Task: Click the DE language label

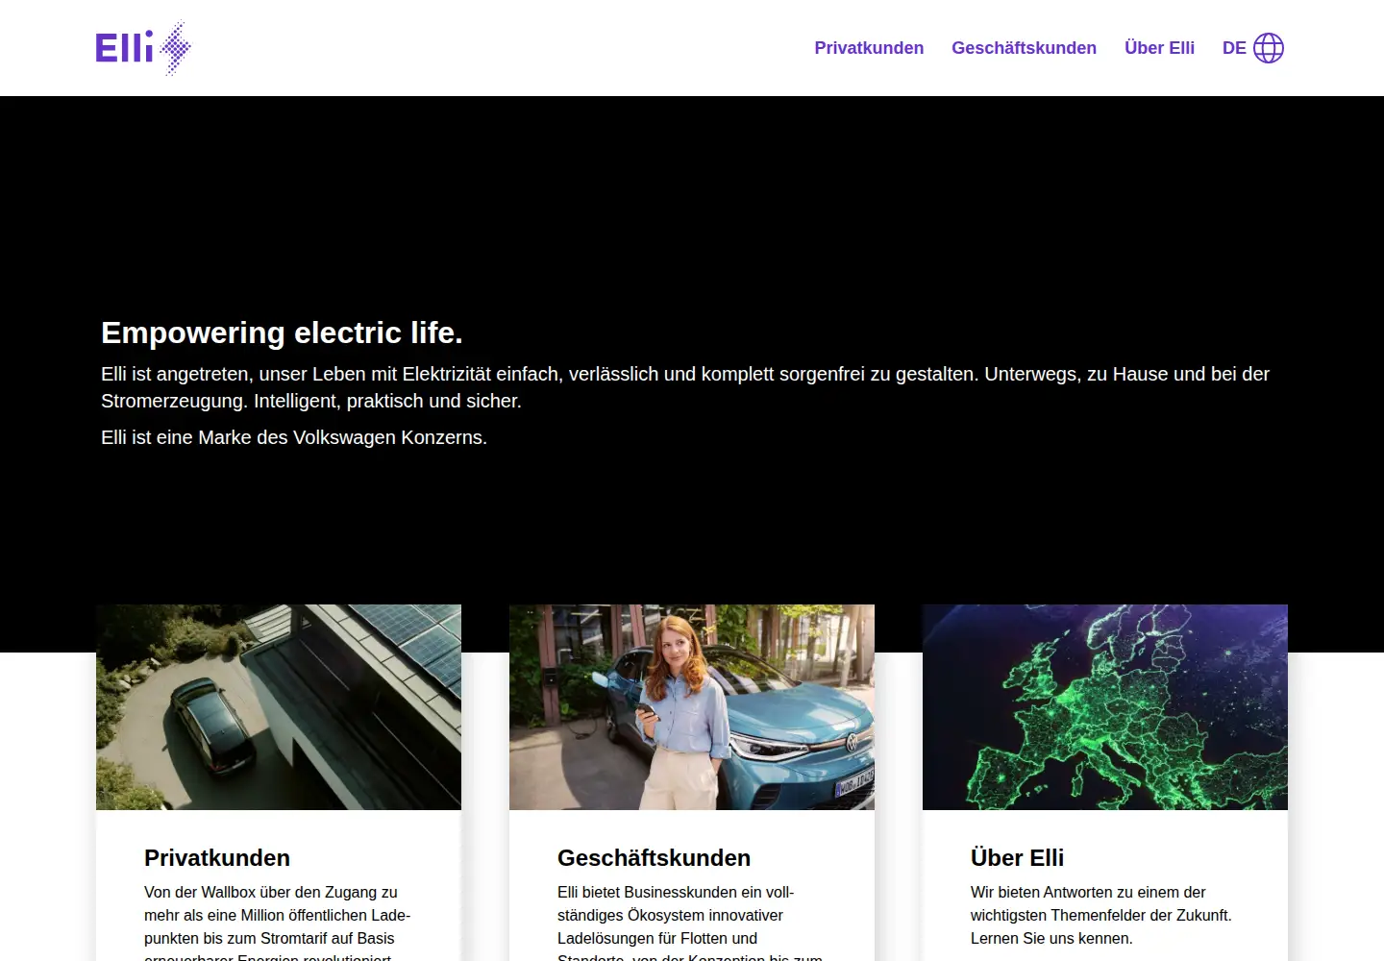Action: tap(1234, 48)
